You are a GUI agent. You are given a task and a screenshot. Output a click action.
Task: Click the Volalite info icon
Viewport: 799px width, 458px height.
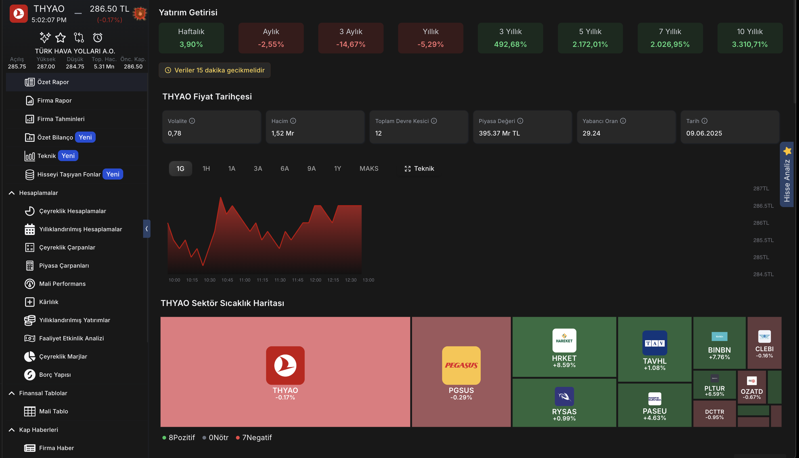tap(192, 121)
